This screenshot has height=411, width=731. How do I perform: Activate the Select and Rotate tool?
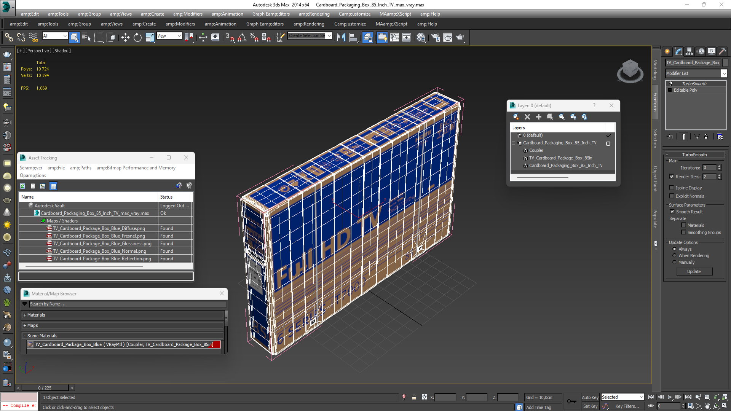coord(137,37)
